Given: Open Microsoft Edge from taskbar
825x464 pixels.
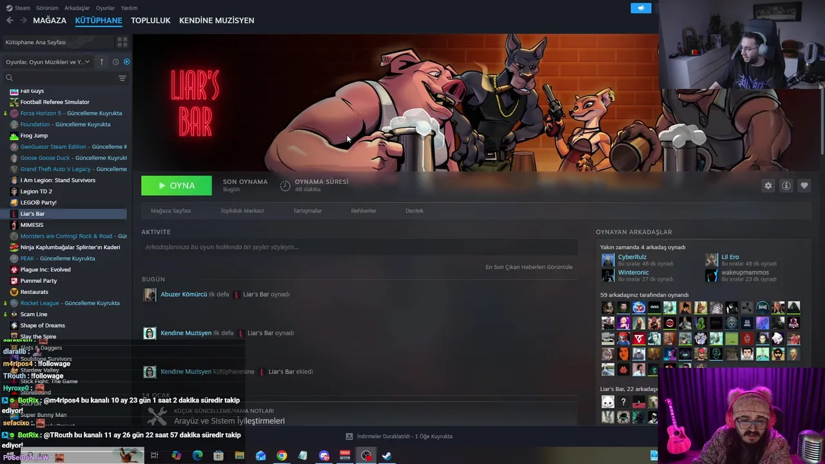Looking at the screenshot, I should (x=197, y=456).
